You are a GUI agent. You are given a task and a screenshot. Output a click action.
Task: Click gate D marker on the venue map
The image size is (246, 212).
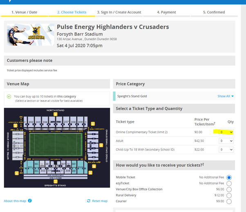click(x=56, y=114)
